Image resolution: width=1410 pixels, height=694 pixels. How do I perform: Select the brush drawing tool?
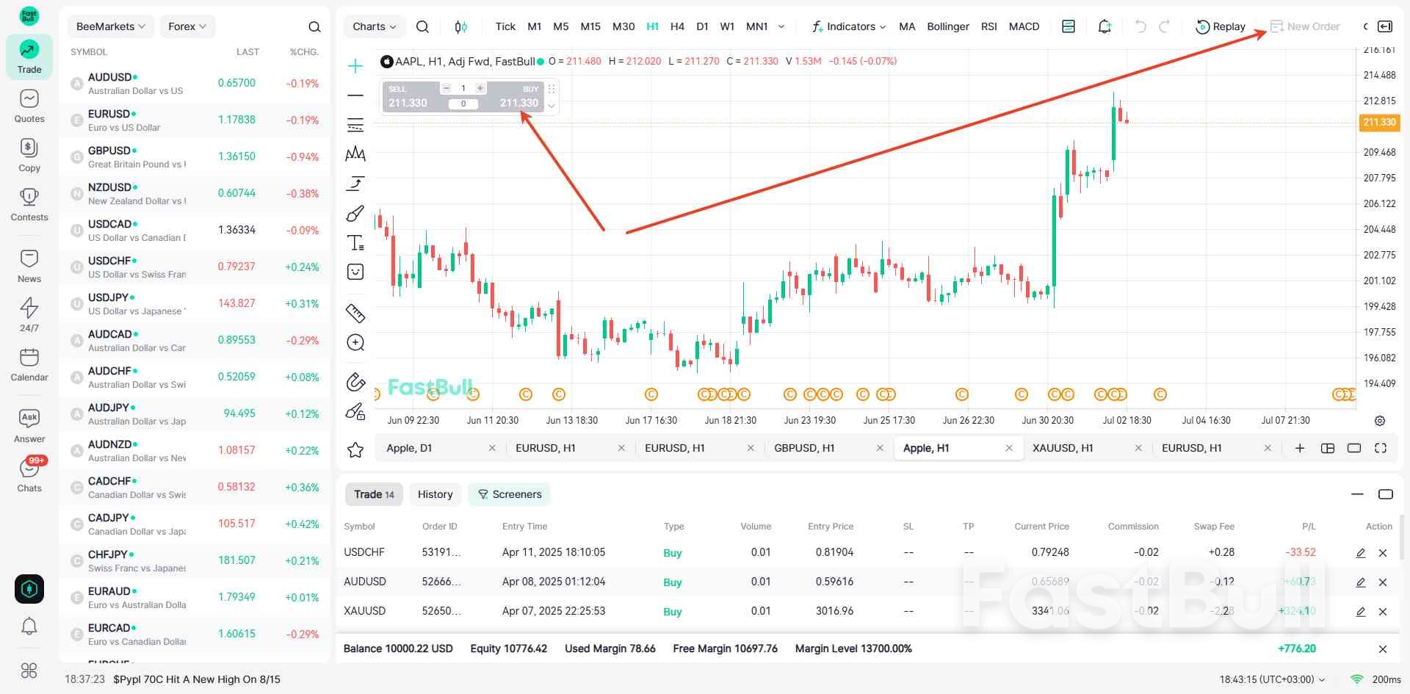(x=355, y=213)
